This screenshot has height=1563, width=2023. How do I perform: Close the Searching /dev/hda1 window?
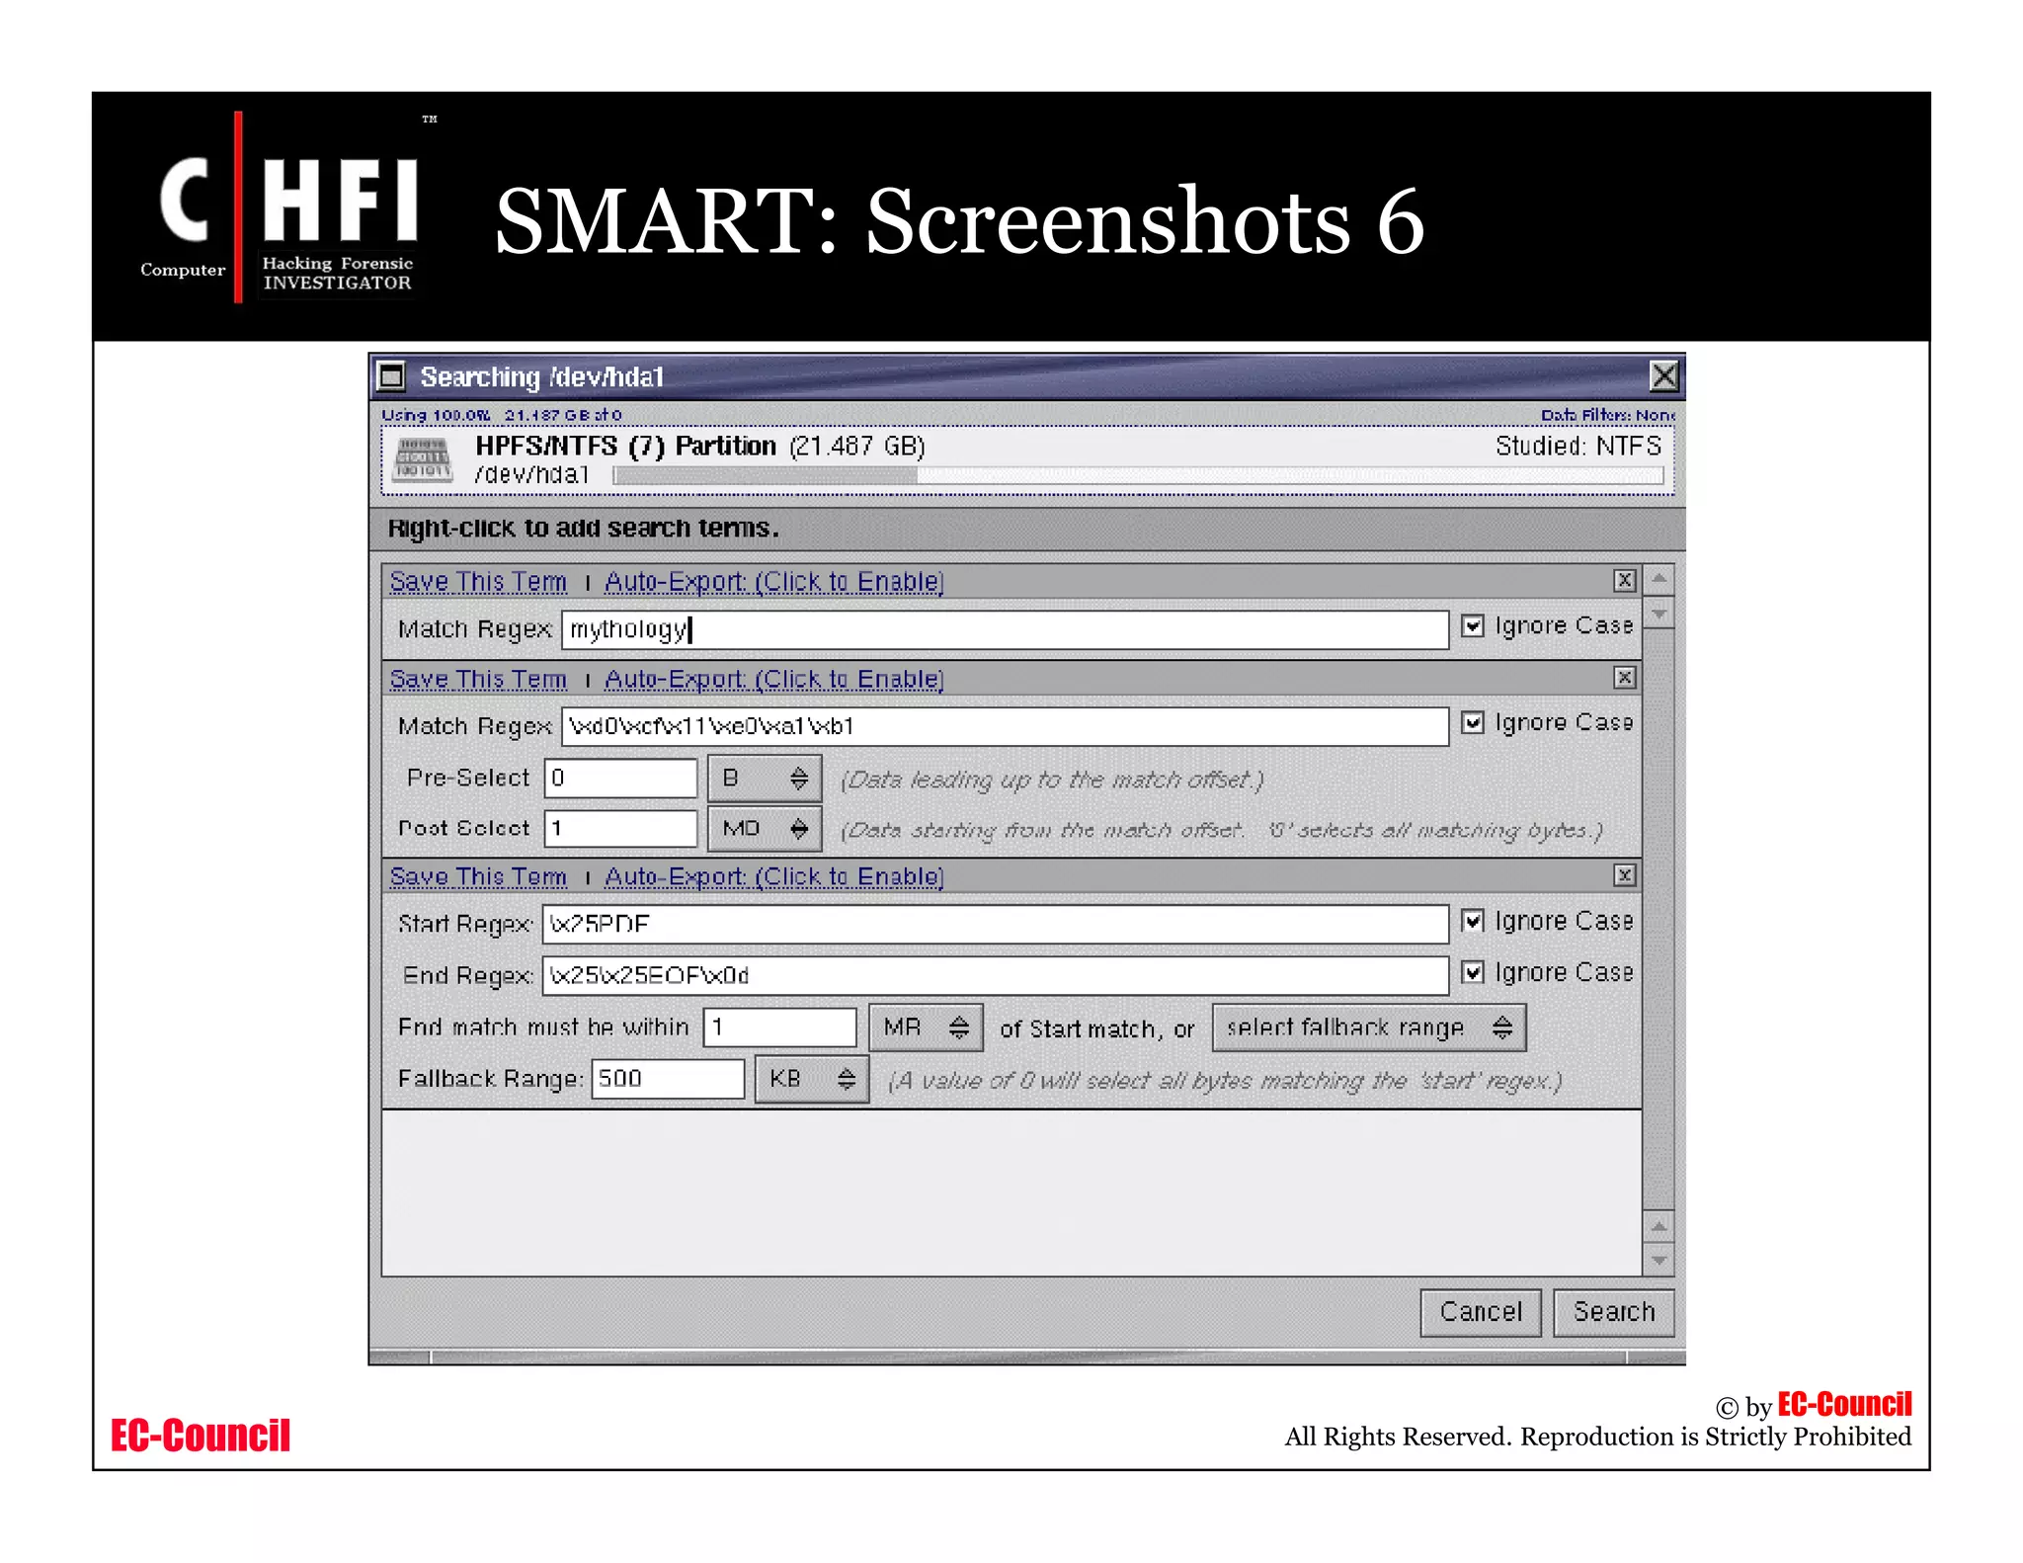click(1663, 376)
